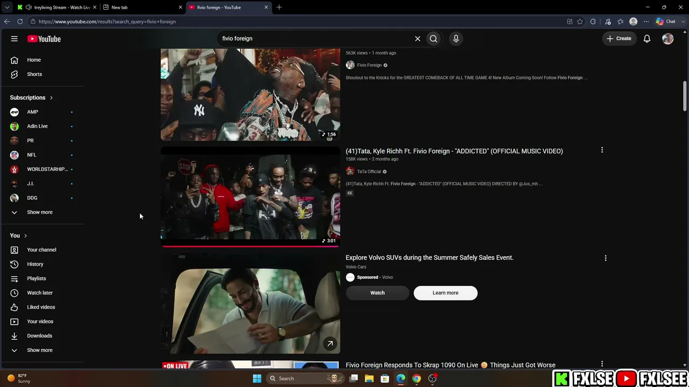689x387 pixels.
Task: Expand the tab search dropdown
Action: [7, 7]
